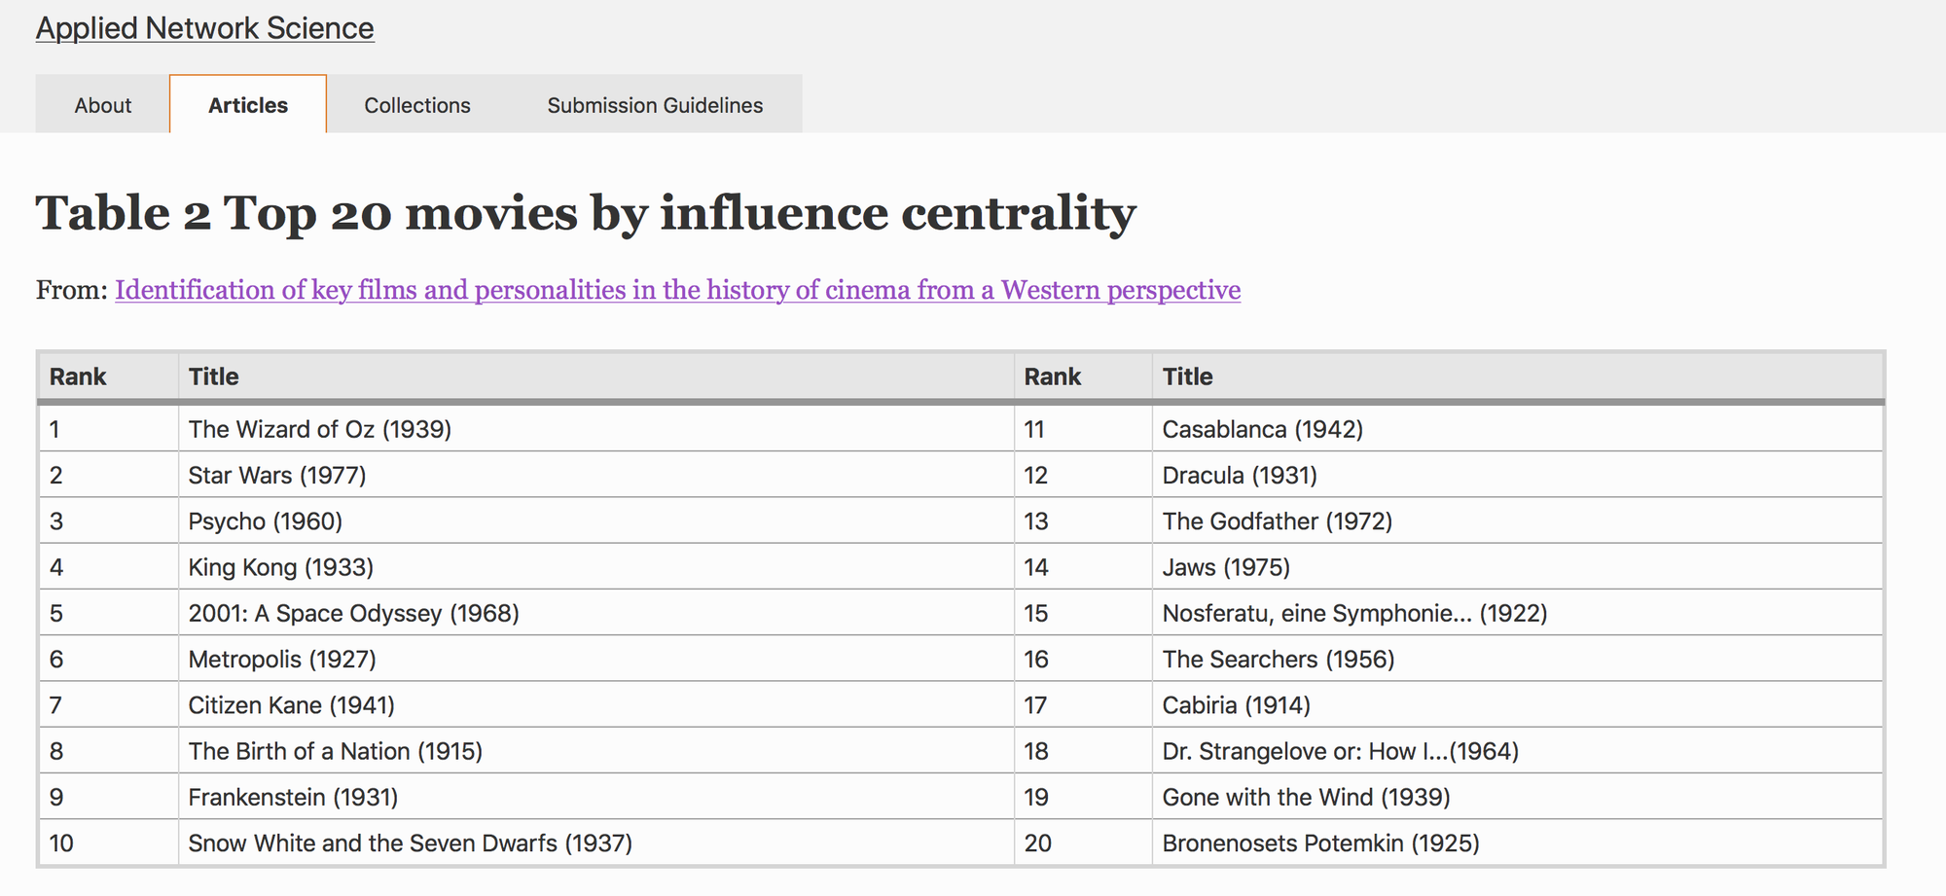1946x896 pixels.
Task: Click the first Title column header
Action: (x=595, y=376)
